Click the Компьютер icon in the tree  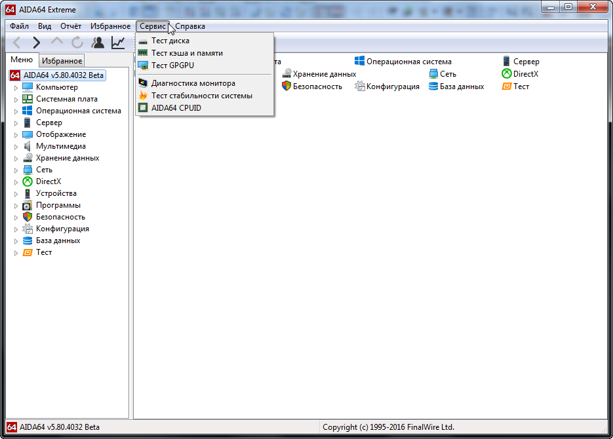point(28,86)
